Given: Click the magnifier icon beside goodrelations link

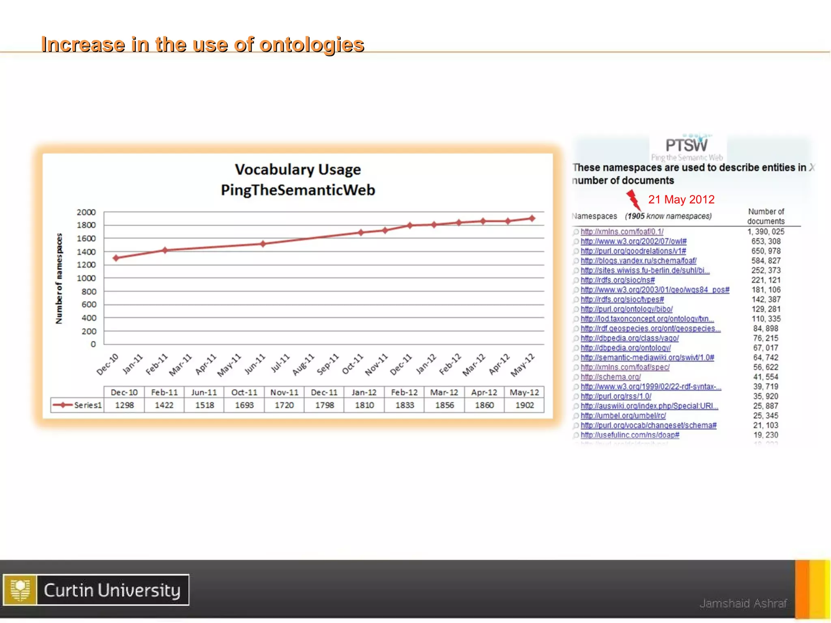Looking at the screenshot, I should pyautogui.click(x=576, y=251).
